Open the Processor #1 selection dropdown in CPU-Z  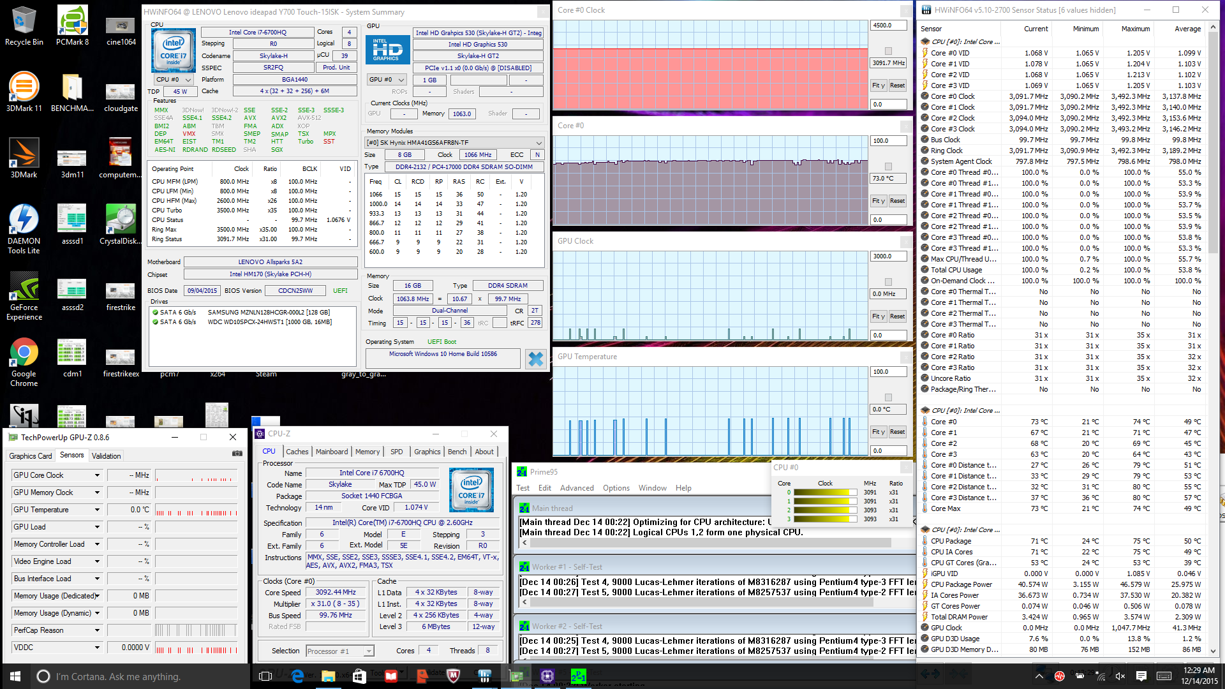[339, 651]
